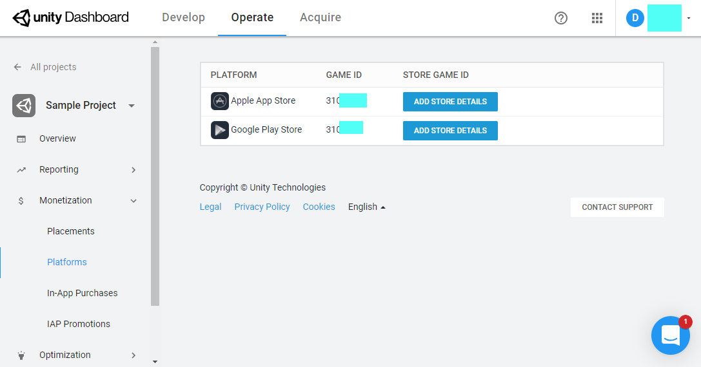The image size is (701, 367).
Task: Switch to the Acquire tab
Action: point(321,17)
